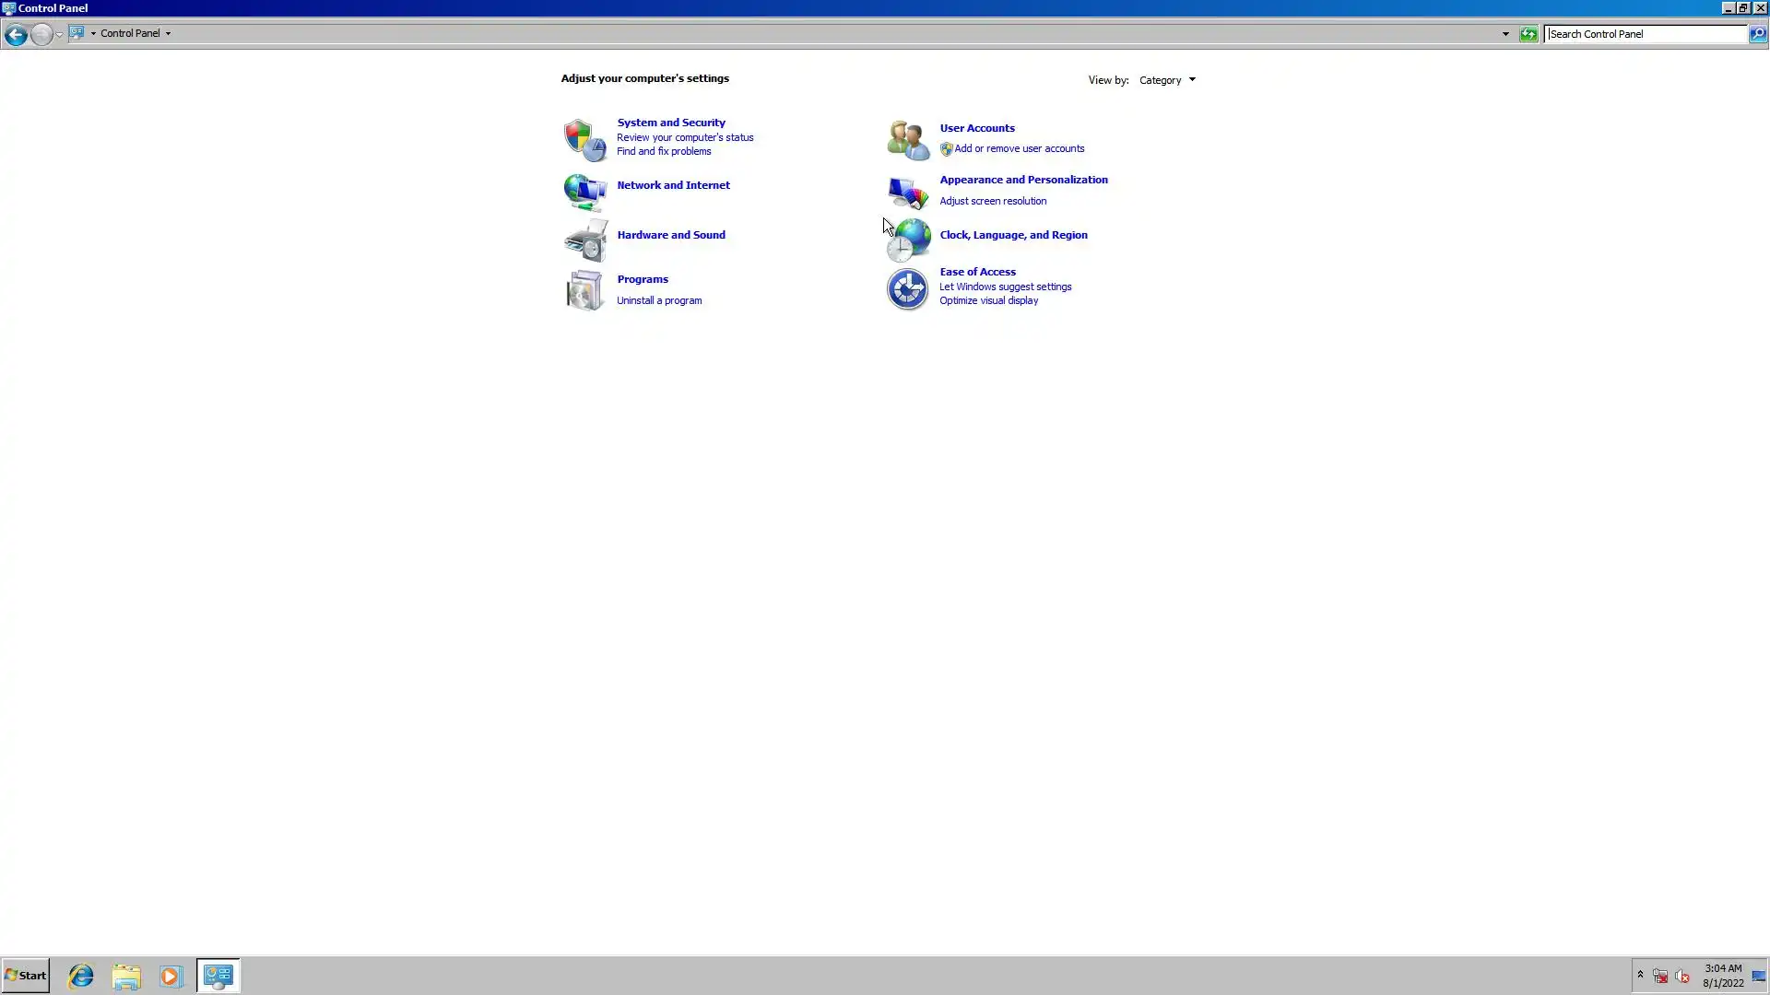Click the refresh button beside address bar

point(1528,34)
